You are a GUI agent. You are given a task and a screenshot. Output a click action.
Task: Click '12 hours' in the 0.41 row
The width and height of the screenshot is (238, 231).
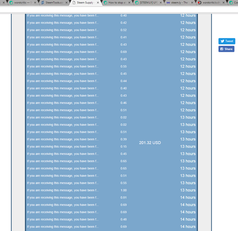click(188, 37)
